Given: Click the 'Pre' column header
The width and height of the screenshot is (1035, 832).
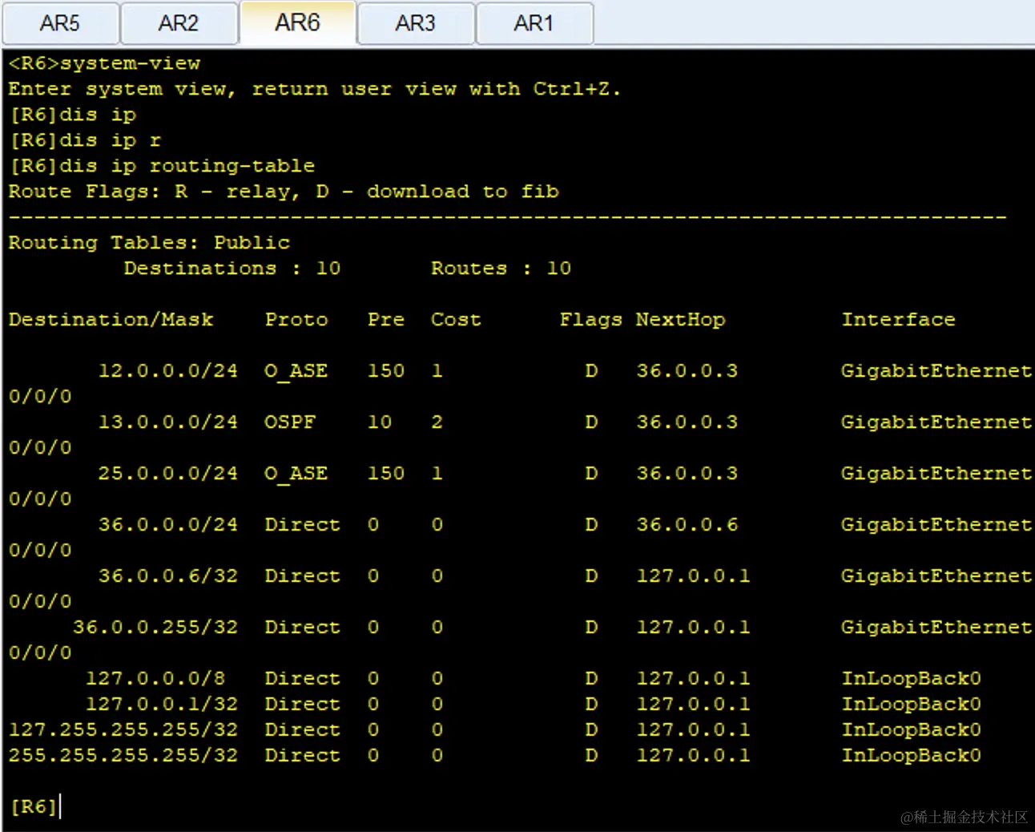Looking at the screenshot, I should (x=386, y=320).
